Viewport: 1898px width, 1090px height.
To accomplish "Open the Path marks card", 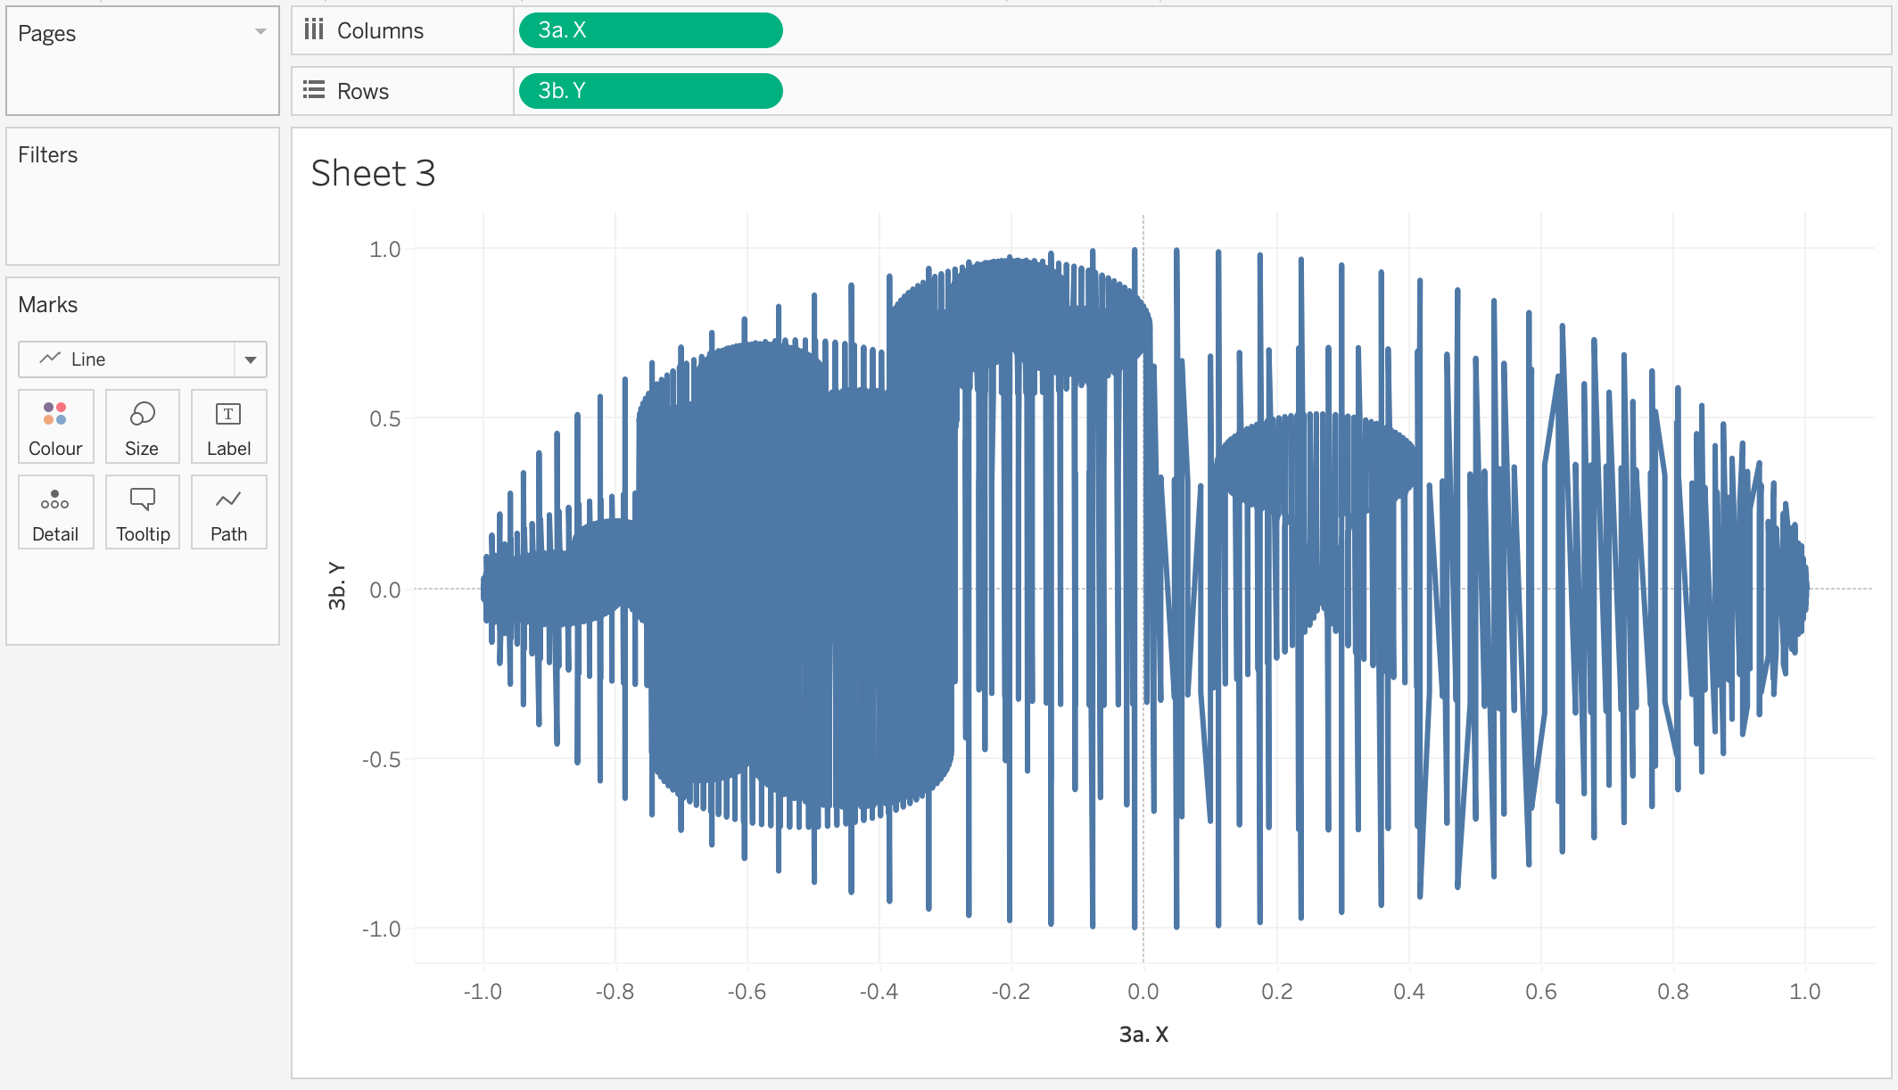I will 228,512.
